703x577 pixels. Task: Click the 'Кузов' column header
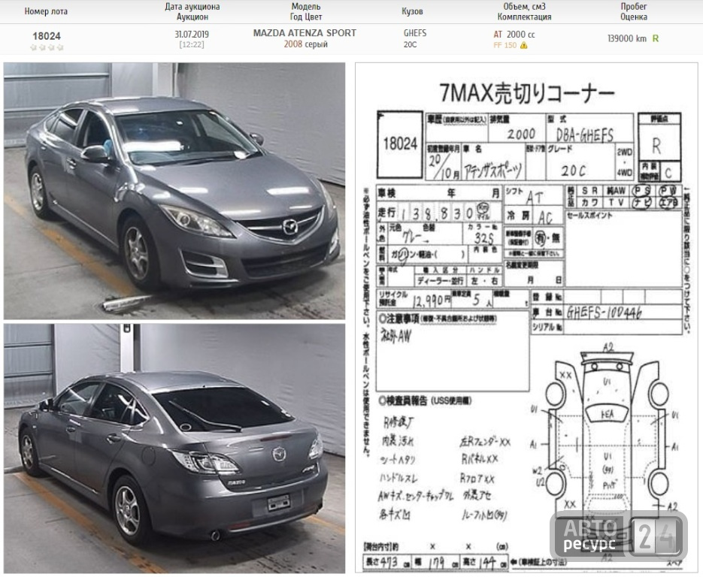coord(412,12)
